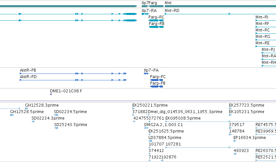
Task: Click the SD02234.3prime EST label
Action: pyautogui.click(x=48, y=118)
